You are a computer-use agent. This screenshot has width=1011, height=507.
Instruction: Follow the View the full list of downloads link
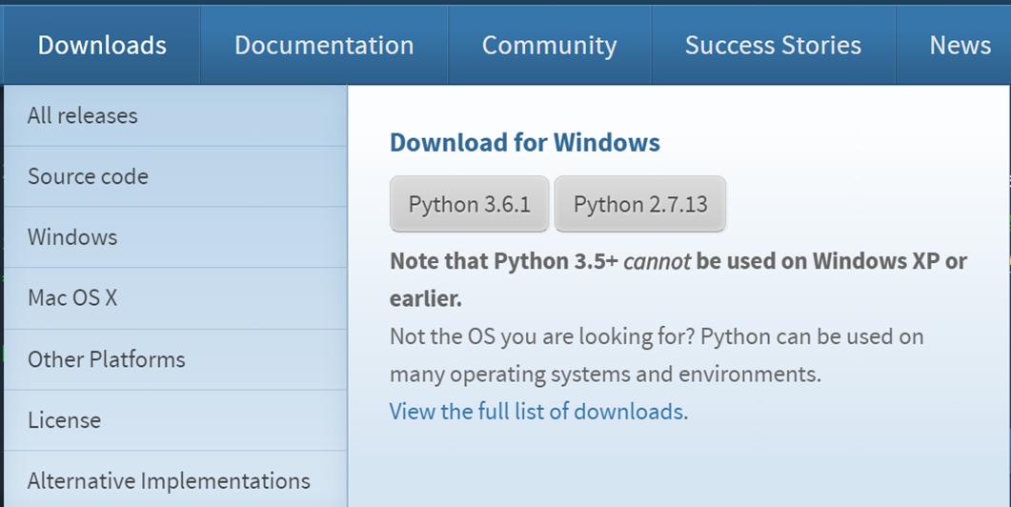538,411
